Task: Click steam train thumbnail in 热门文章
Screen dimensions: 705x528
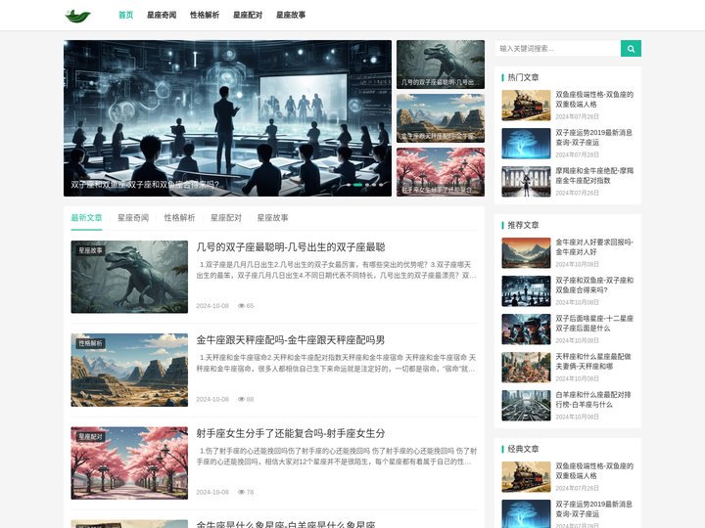Action: coord(526,105)
